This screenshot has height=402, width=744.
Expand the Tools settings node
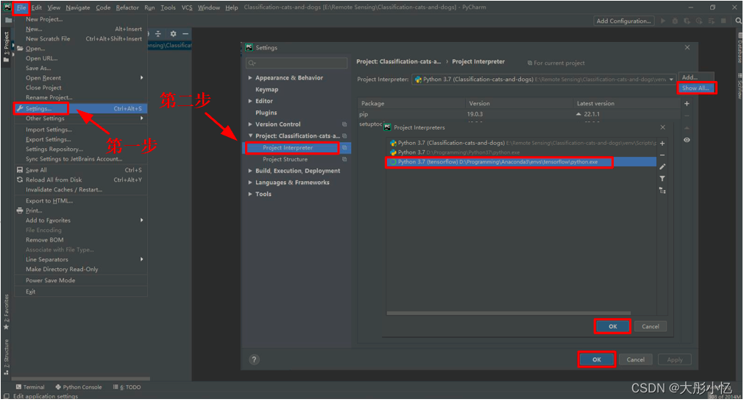(250, 194)
